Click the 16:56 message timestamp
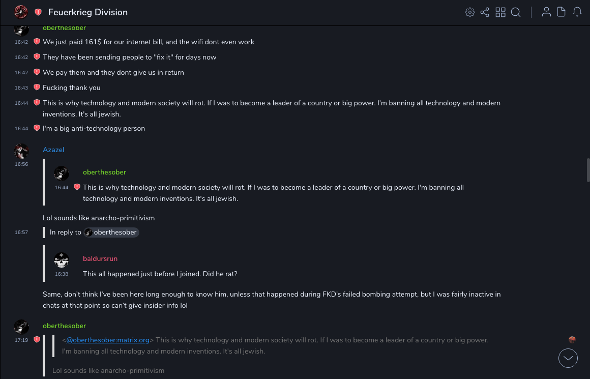 (21, 164)
